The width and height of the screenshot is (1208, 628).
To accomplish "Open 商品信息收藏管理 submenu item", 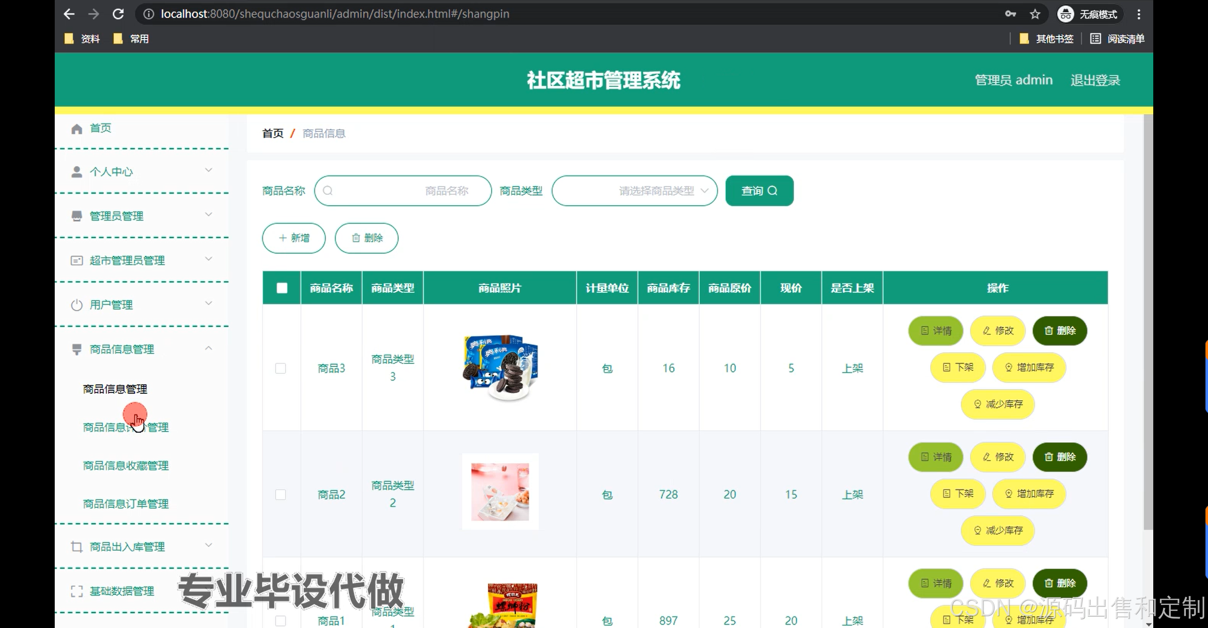I will click(126, 466).
